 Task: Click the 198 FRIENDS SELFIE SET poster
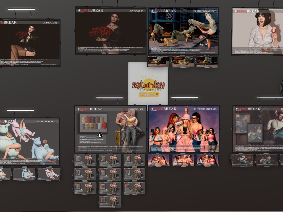[x=184, y=129]
